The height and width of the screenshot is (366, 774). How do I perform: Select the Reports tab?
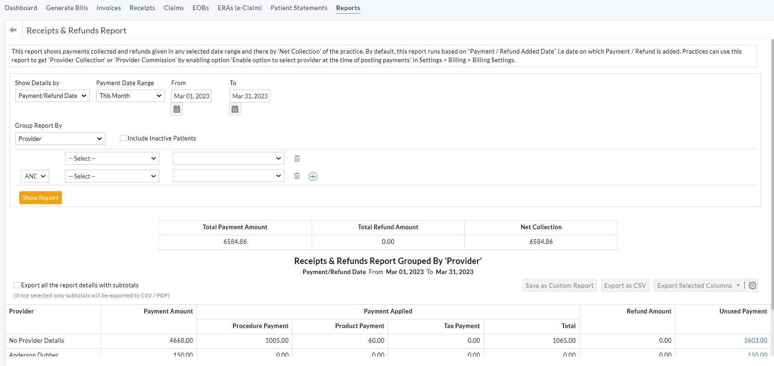pyautogui.click(x=348, y=8)
